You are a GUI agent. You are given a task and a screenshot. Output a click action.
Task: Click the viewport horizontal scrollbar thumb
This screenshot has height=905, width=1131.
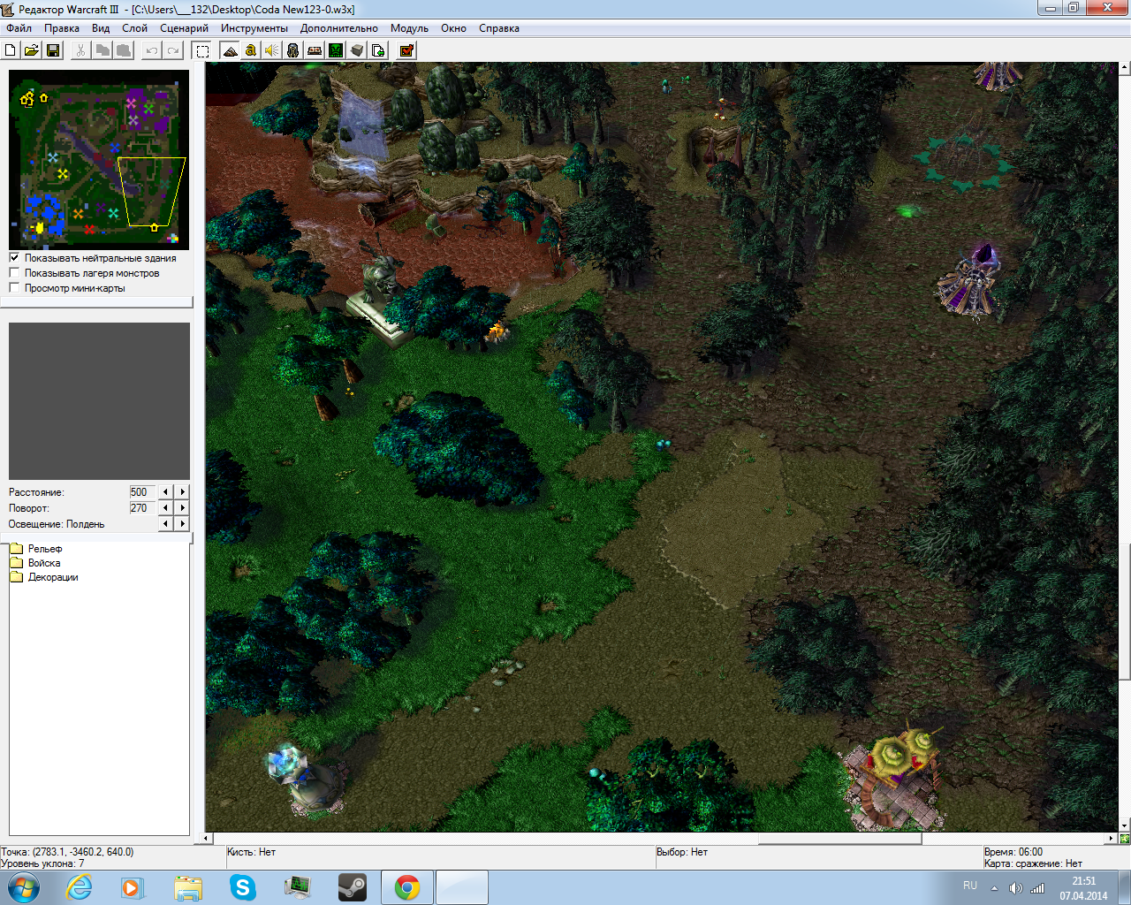839,838
